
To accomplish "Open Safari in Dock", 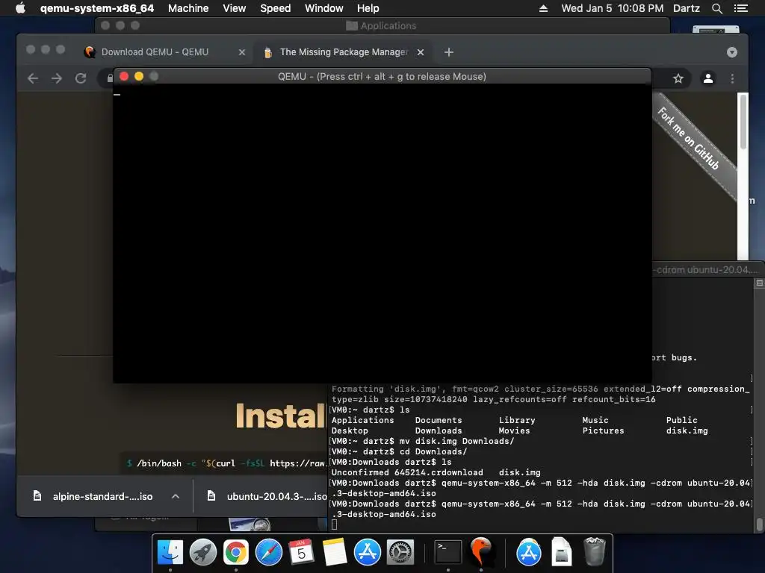I will tap(269, 552).
